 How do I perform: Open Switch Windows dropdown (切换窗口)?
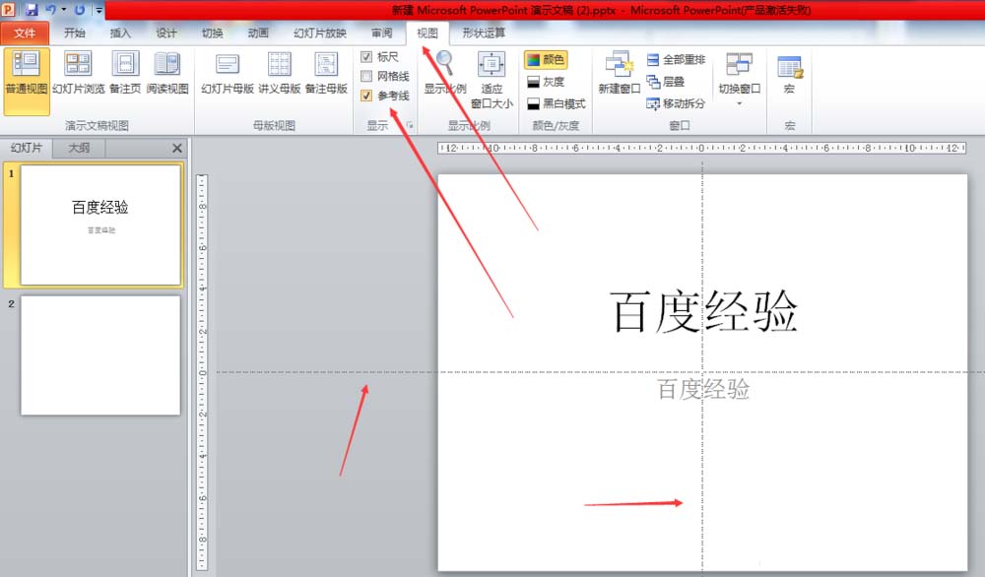(740, 79)
